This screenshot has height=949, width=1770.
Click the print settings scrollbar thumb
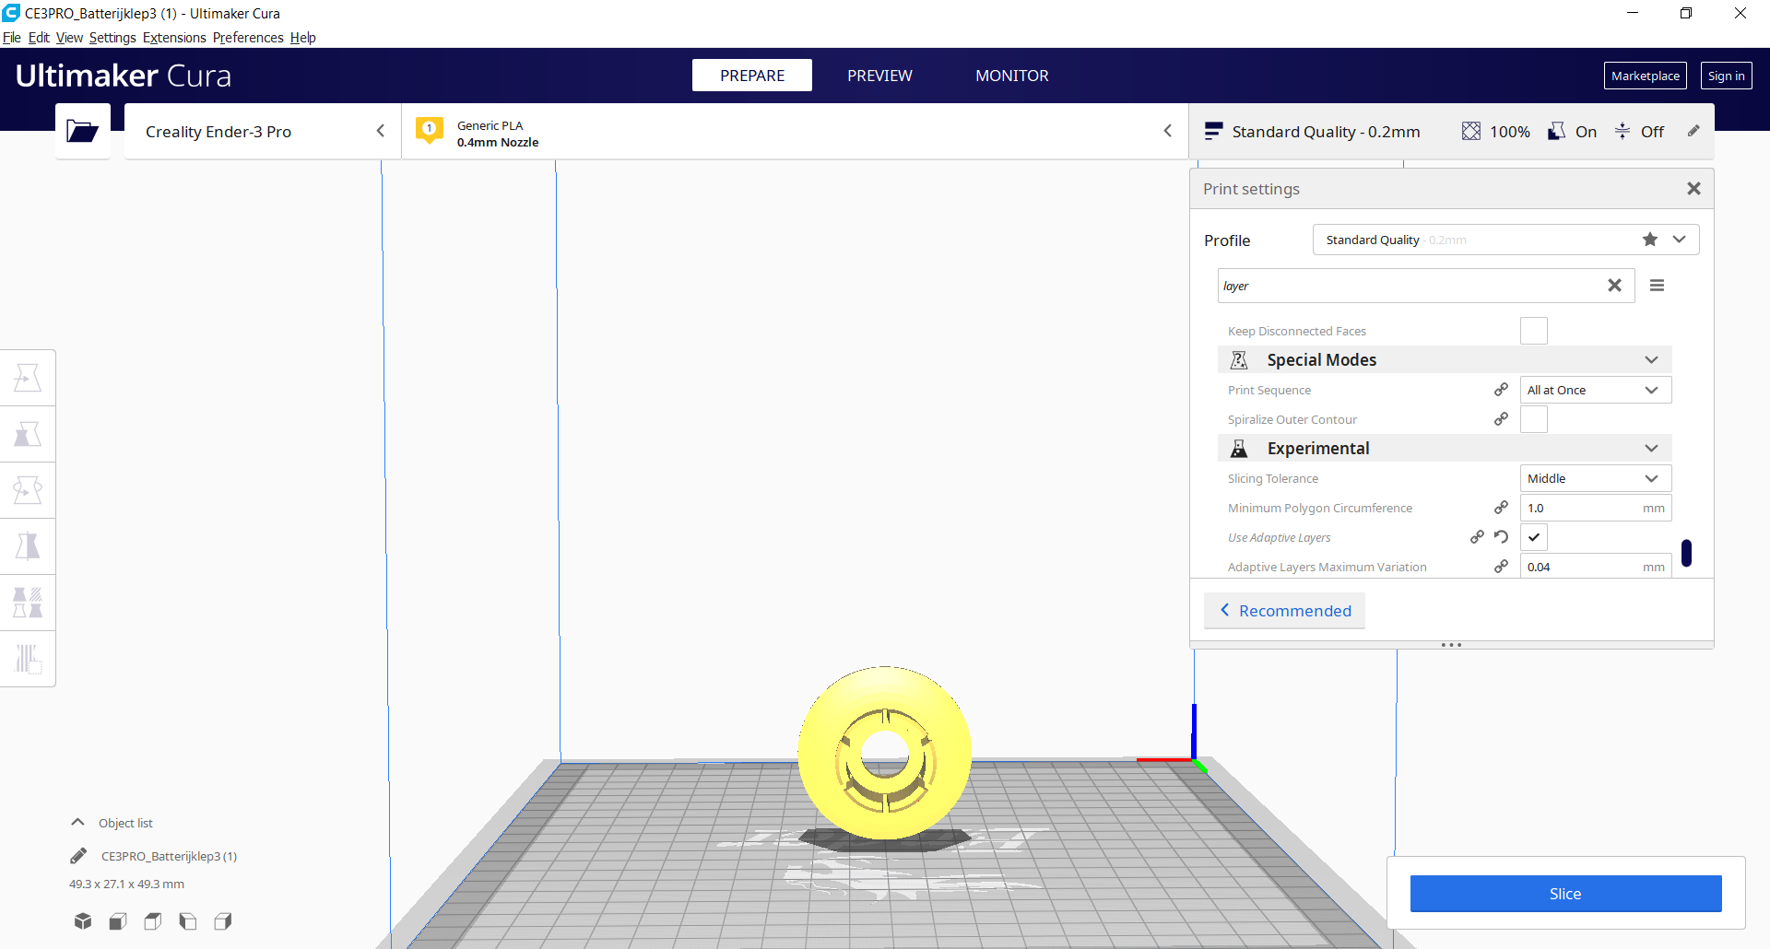click(1686, 553)
